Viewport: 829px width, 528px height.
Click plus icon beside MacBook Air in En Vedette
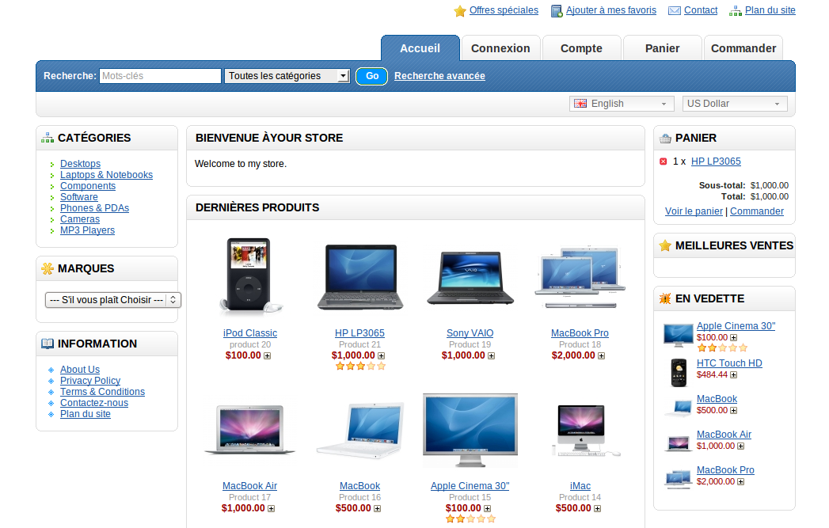point(740,446)
